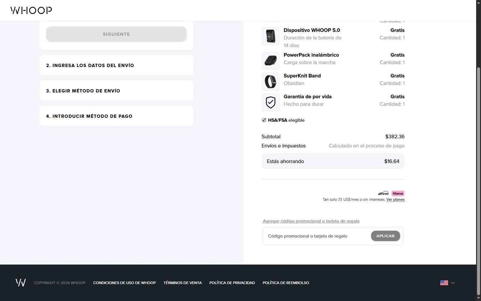The height and width of the screenshot is (301, 481).
Task: Click the Estás ahorrando $16.64 amount
Action: pos(392,161)
